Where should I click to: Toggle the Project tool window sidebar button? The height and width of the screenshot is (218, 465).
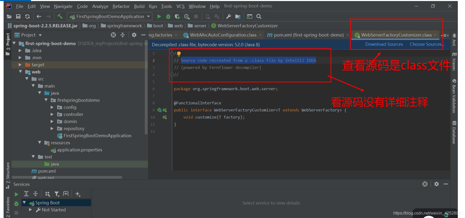tap(8, 44)
